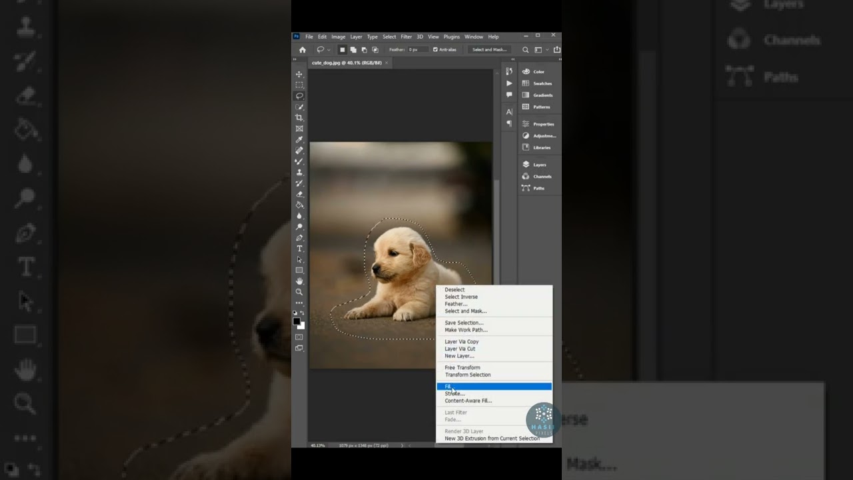Screen dimensions: 853x480
Task: Click the Feather value input field
Action: coord(417,49)
